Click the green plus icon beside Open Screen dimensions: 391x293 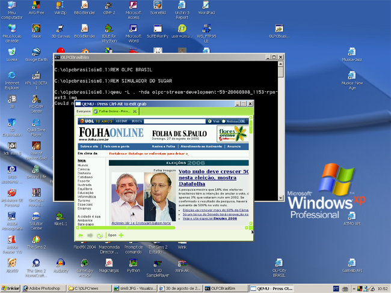pos(121,235)
